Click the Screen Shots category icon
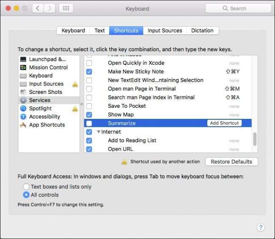The image size is (275, 239). (x=23, y=92)
